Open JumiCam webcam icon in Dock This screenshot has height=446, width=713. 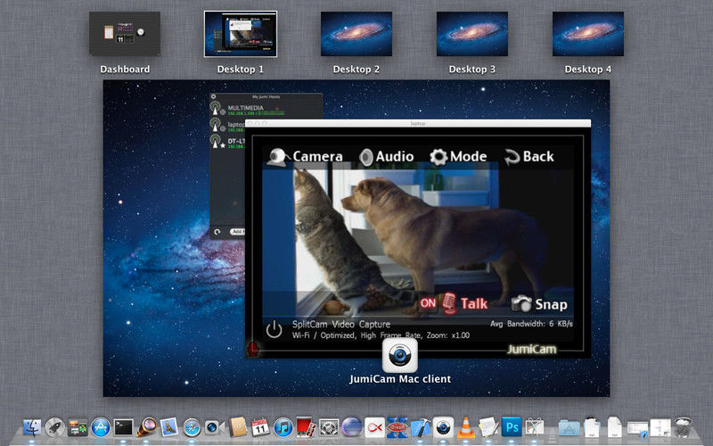[x=443, y=428]
